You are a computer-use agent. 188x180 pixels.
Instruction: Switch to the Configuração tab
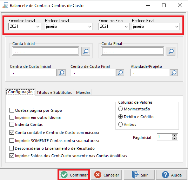click(x=20, y=92)
